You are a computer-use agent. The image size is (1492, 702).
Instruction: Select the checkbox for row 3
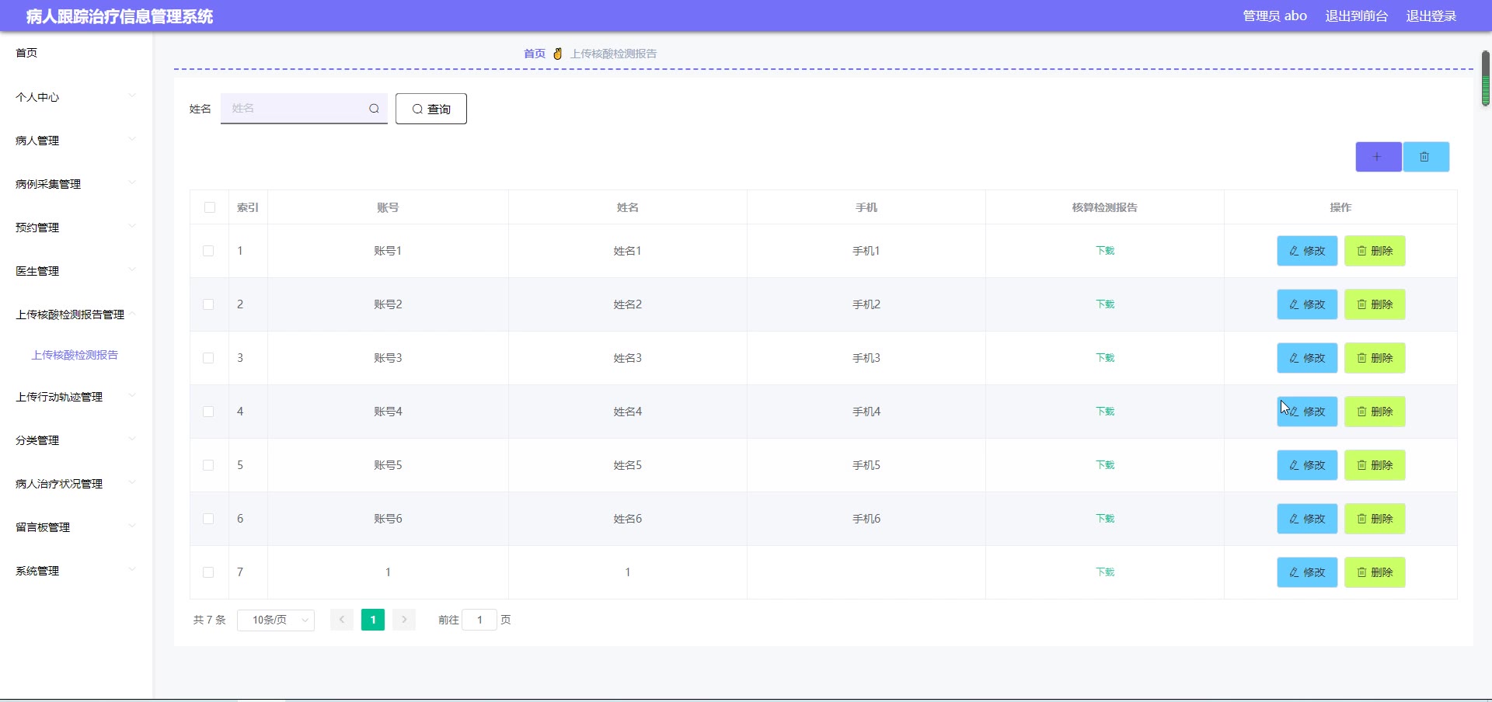click(208, 358)
